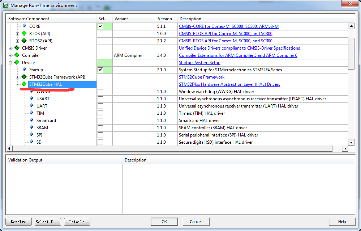Screen dimensions: 361x231
Task: Click the blue gem icon beside Startup
Action: pyautogui.click(x=24, y=69)
